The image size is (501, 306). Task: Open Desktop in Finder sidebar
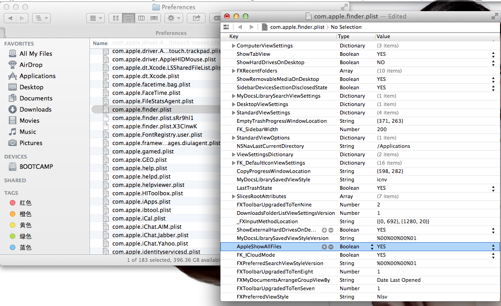coord(31,87)
